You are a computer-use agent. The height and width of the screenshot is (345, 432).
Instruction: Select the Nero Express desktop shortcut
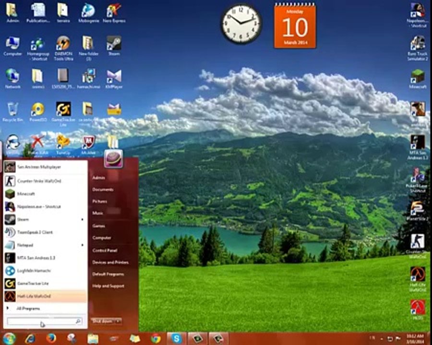click(x=114, y=13)
